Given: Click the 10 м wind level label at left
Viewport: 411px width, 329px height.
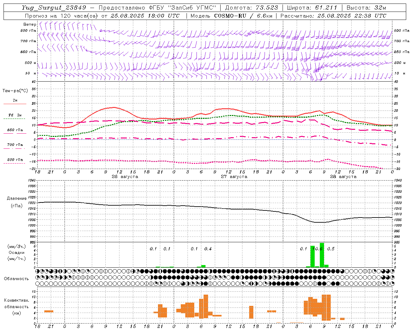Looking at the screenshot, I should point(31,73).
